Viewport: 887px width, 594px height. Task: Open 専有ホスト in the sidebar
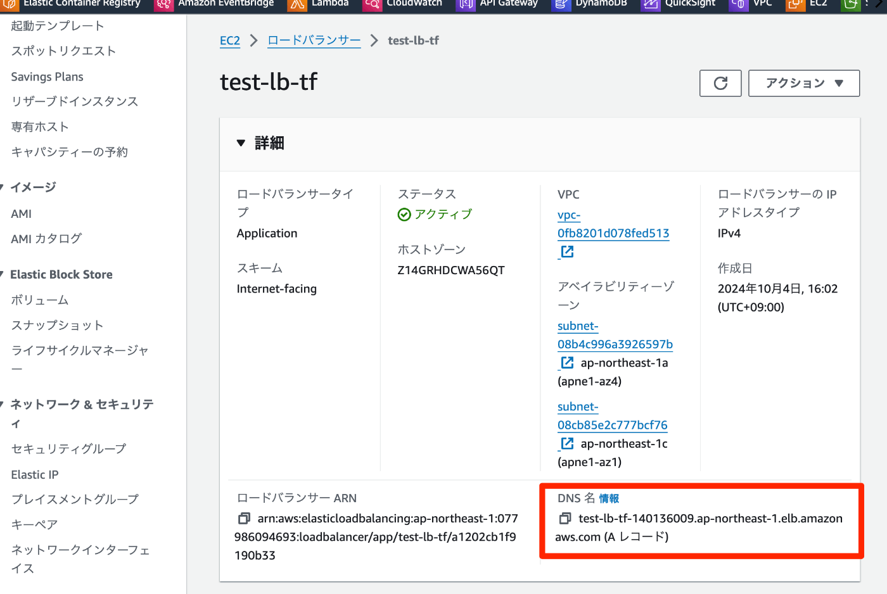pyautogui.click(x=40, y=127)
